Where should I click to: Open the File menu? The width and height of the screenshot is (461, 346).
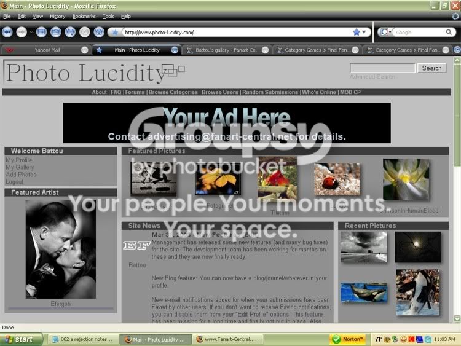(x=7, y=17)
